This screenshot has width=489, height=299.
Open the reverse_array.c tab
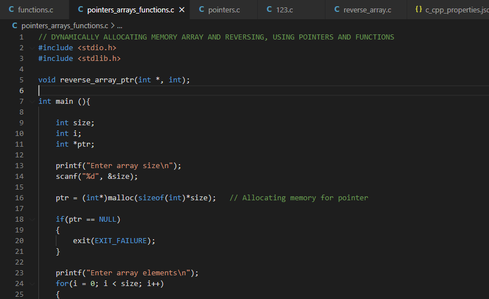[x=366, y=10]
